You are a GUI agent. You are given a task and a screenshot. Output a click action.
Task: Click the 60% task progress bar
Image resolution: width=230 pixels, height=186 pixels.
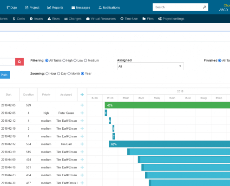coord(169,144)
